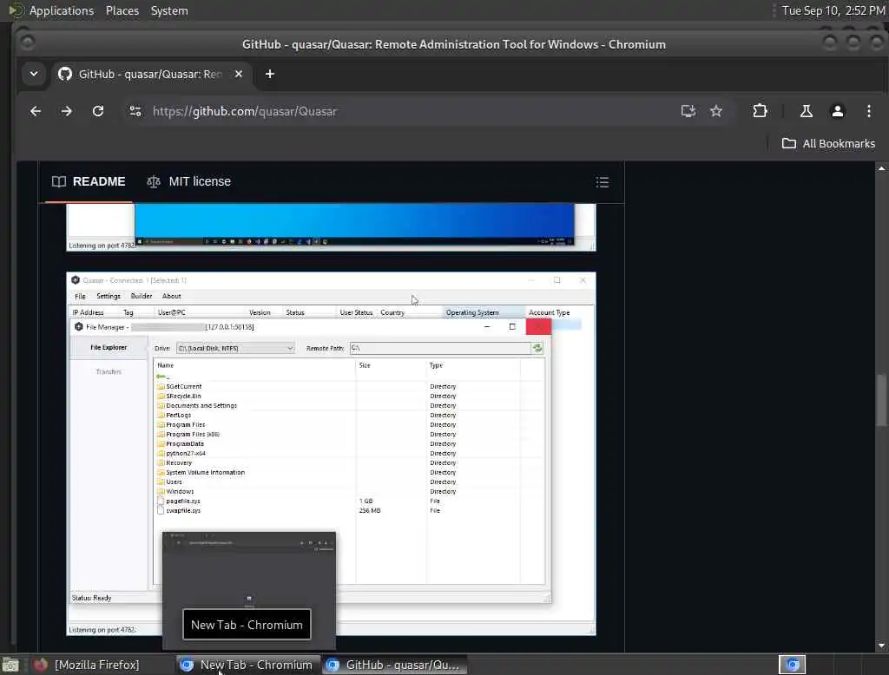Open the File Manager screenshot in the README

331,454
